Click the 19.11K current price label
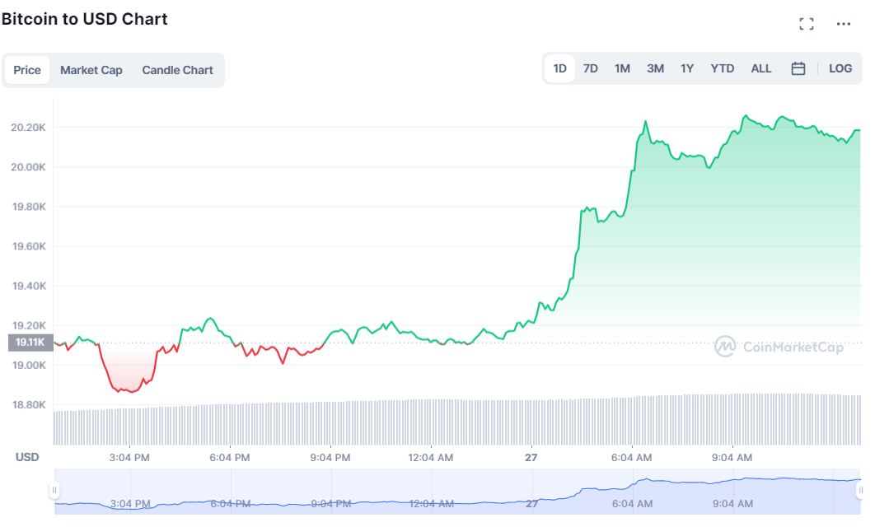The height and width of the screenshot is (527, 875). 30,343
